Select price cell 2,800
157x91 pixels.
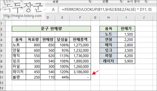(126, 45)
